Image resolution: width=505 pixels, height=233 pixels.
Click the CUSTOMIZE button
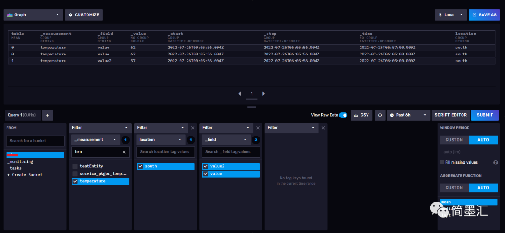click(x=84, y=15)
